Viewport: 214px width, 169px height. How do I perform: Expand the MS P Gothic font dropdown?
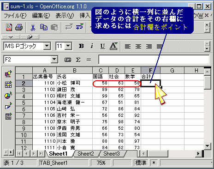47,46
